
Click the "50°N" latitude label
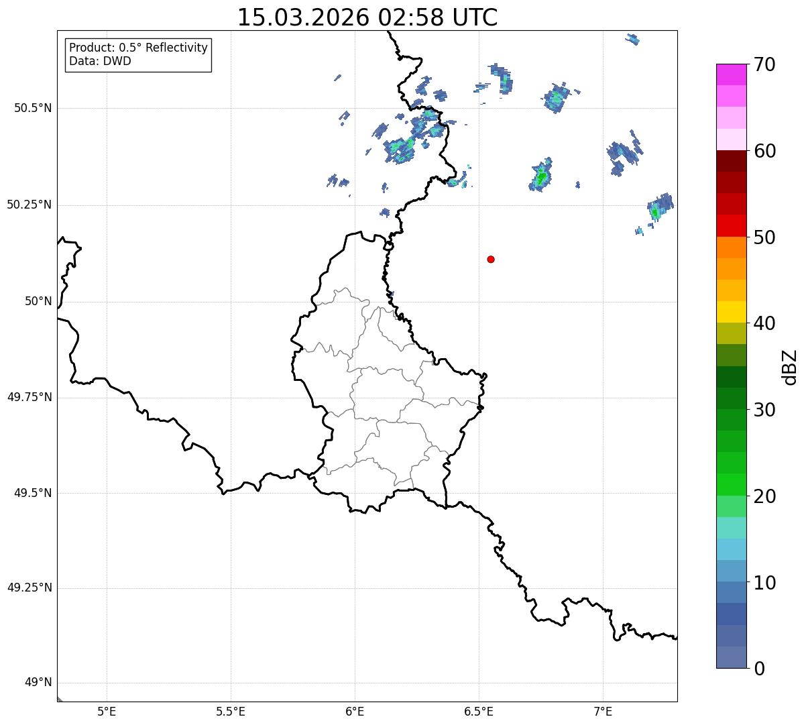pos(38,302)
